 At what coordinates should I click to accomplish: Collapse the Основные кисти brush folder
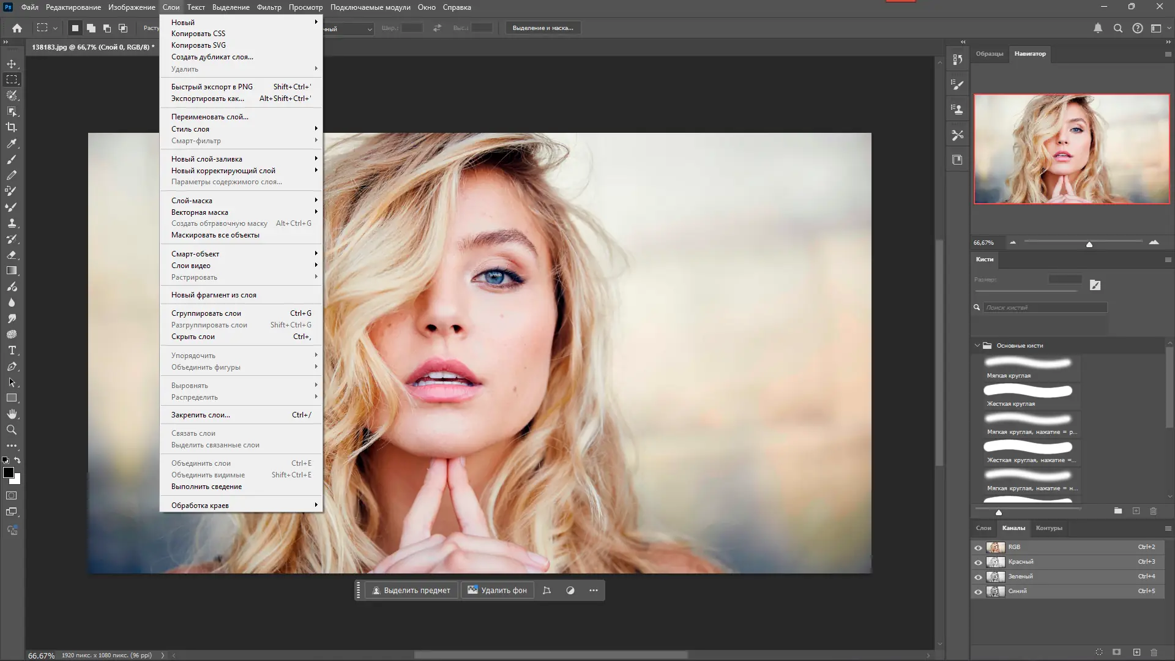click(x=977, y=345)
